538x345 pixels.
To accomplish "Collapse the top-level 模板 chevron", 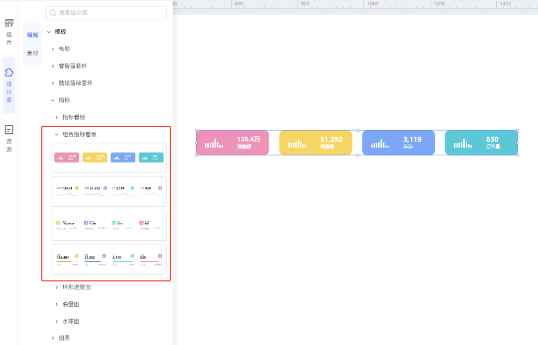I will [49, 32].
